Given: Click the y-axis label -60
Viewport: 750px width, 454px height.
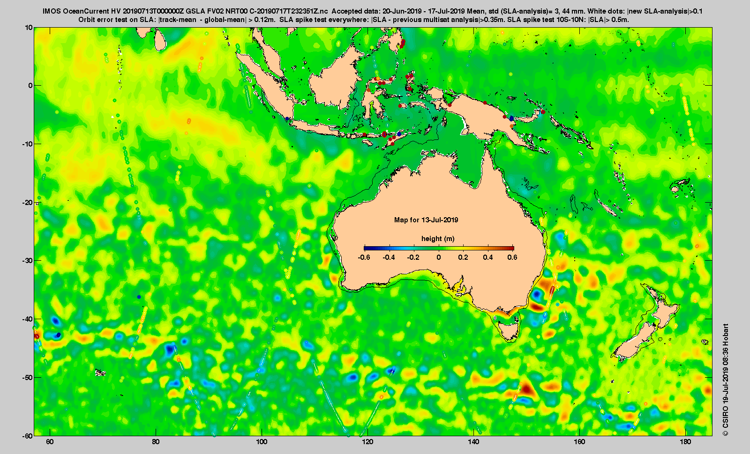Looking at the screenshot, I should click(x=28, y=436).
